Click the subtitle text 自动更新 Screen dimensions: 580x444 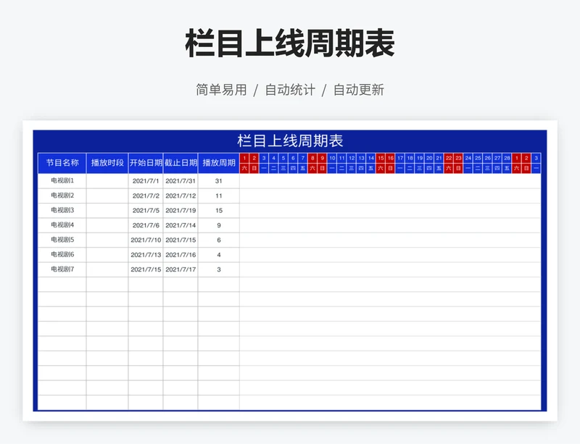359,90
